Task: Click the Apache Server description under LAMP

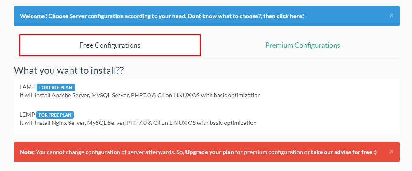Action: point(140,95)
